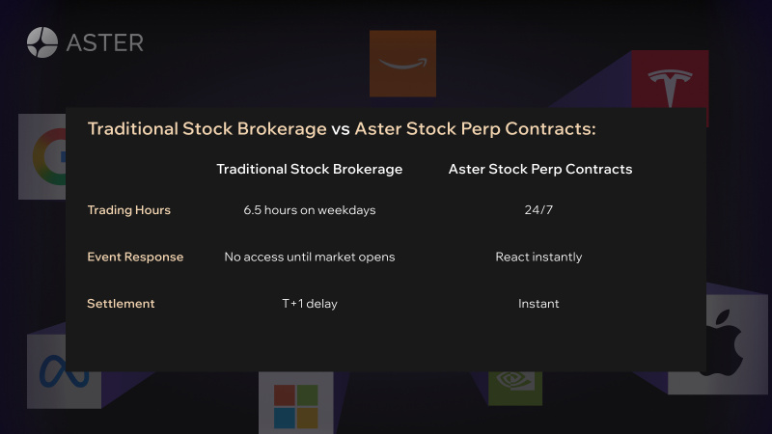The height and width of the screenshot is (434, 772).
Task: Click the Event Response row label
Action: click(x=135, y=257)
